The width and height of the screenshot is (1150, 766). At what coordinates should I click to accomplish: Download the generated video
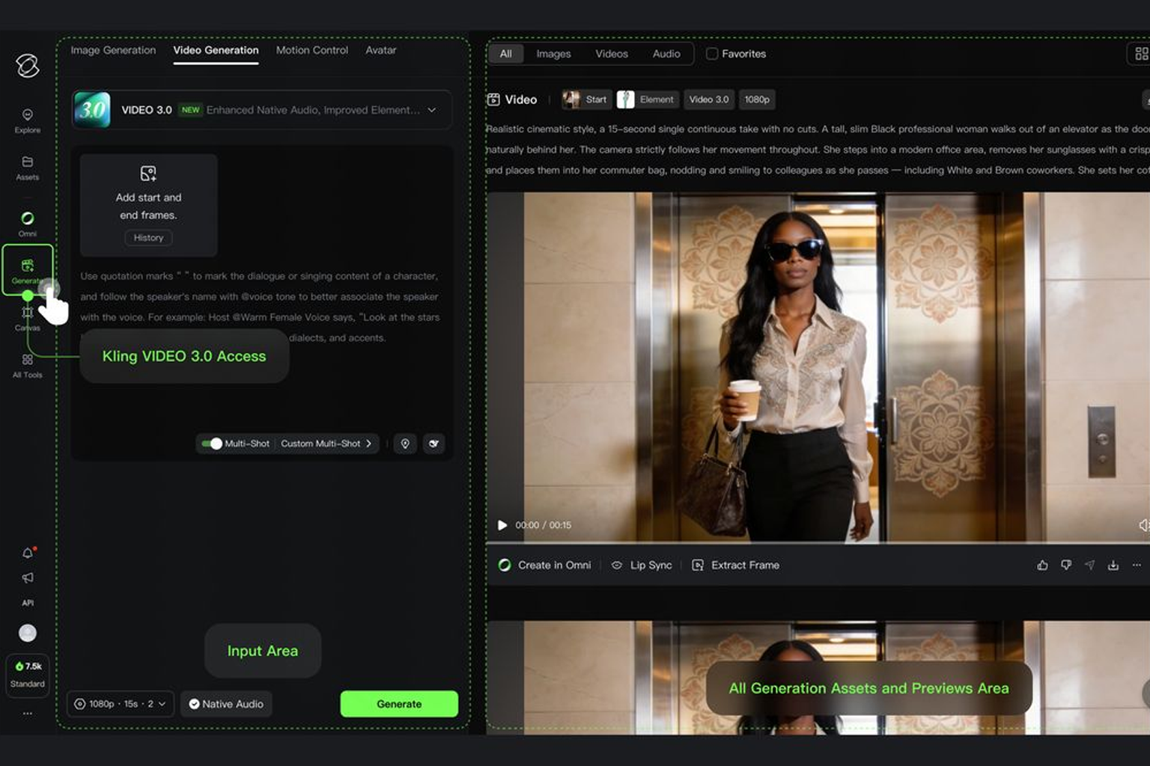(x=1113, y=566)
